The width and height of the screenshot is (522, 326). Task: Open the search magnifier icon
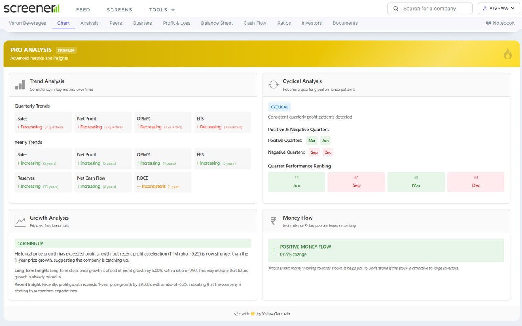pos(395,8)
